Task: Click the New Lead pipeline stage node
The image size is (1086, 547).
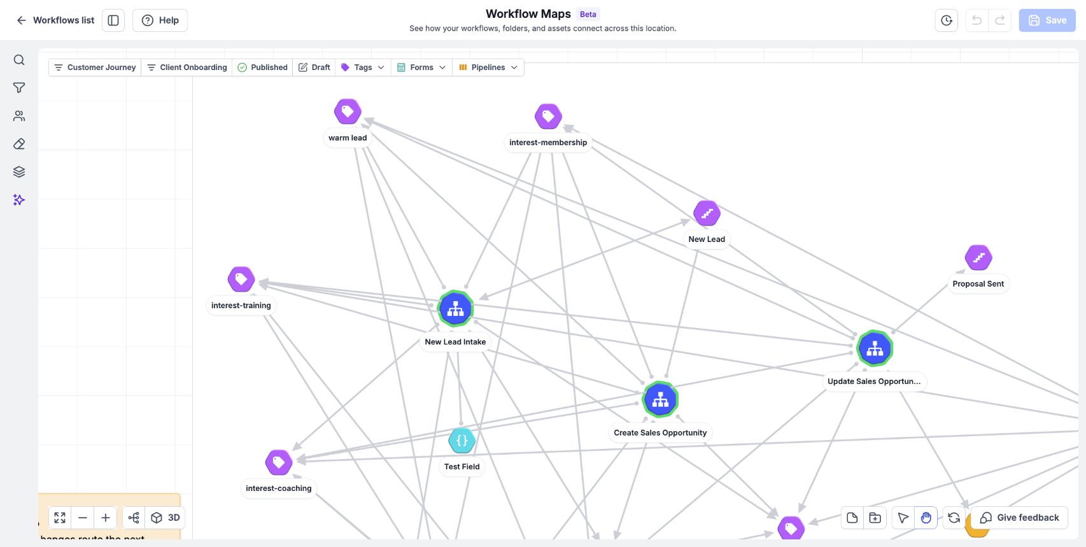Action: (707, 213)
